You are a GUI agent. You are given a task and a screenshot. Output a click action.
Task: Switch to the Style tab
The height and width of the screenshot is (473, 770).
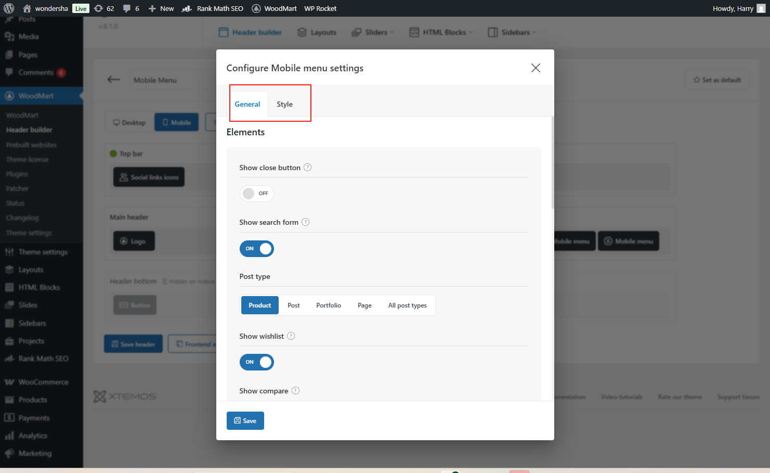284,104
